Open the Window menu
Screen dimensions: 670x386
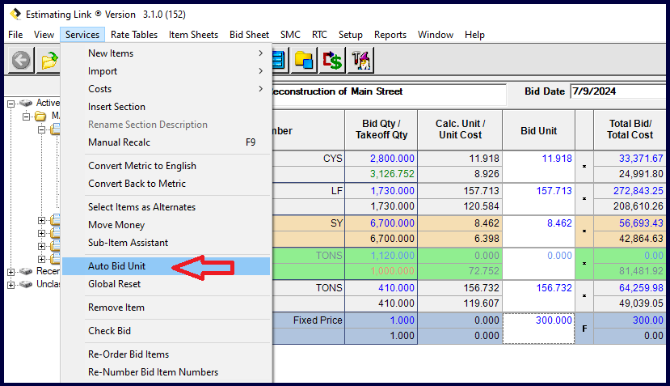click(x=436, y=35)
